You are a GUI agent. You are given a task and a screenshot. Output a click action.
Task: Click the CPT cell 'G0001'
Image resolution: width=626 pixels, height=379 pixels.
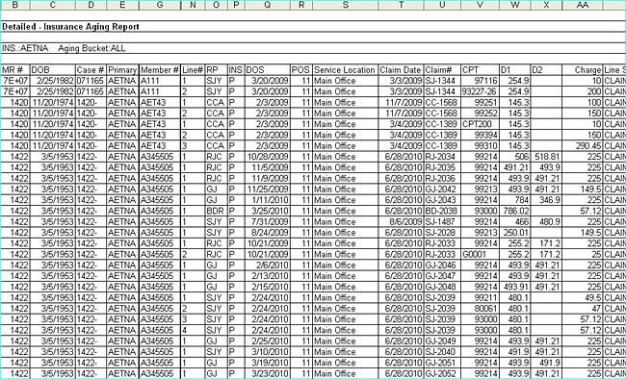pos(480,254)
